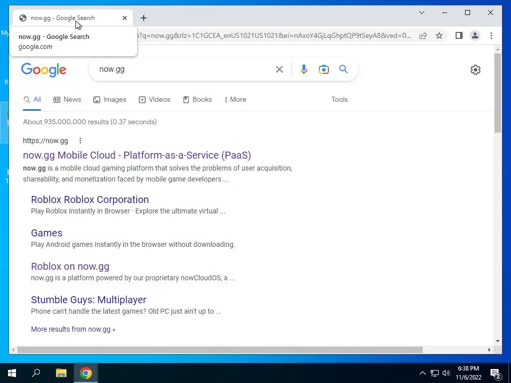Select the All results tab
The image size is (511, 383).
coord(32,100)
